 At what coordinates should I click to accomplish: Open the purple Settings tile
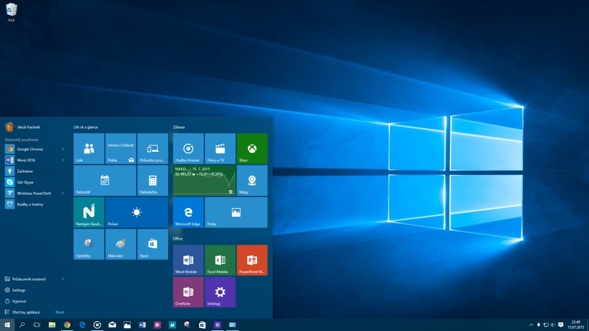pos(220,292)
